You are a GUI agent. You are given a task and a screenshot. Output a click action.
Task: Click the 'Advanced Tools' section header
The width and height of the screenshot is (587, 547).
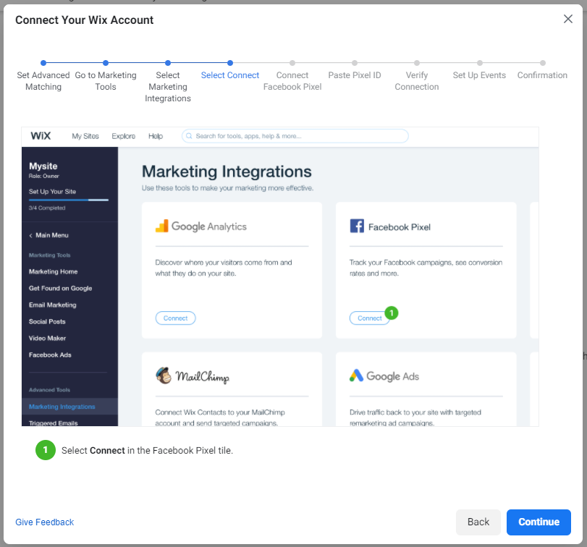49,390
